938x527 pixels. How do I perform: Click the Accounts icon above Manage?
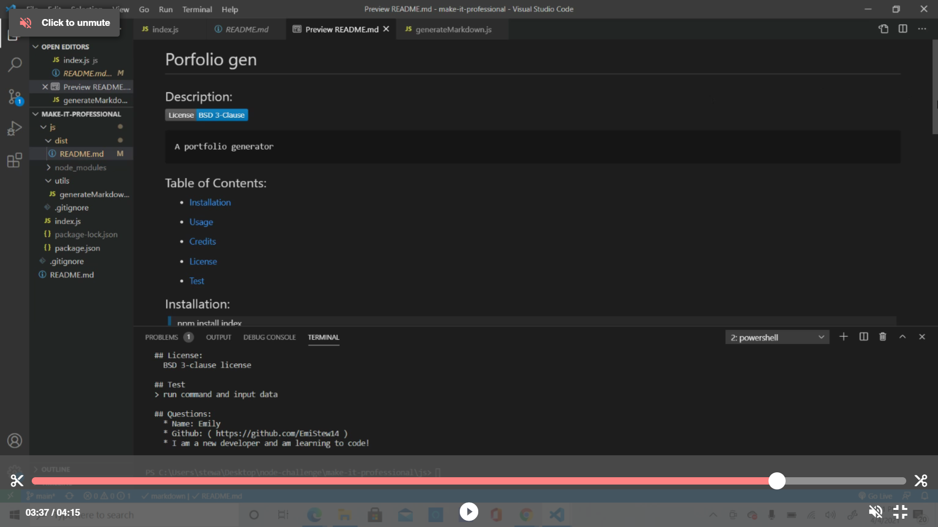[x=14, y=441]
